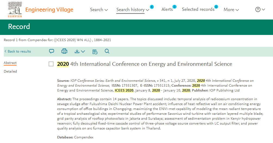This screenshot has width=273, height=143.
Task: Click the ISSN value 17551307
Action: (129, 86)
